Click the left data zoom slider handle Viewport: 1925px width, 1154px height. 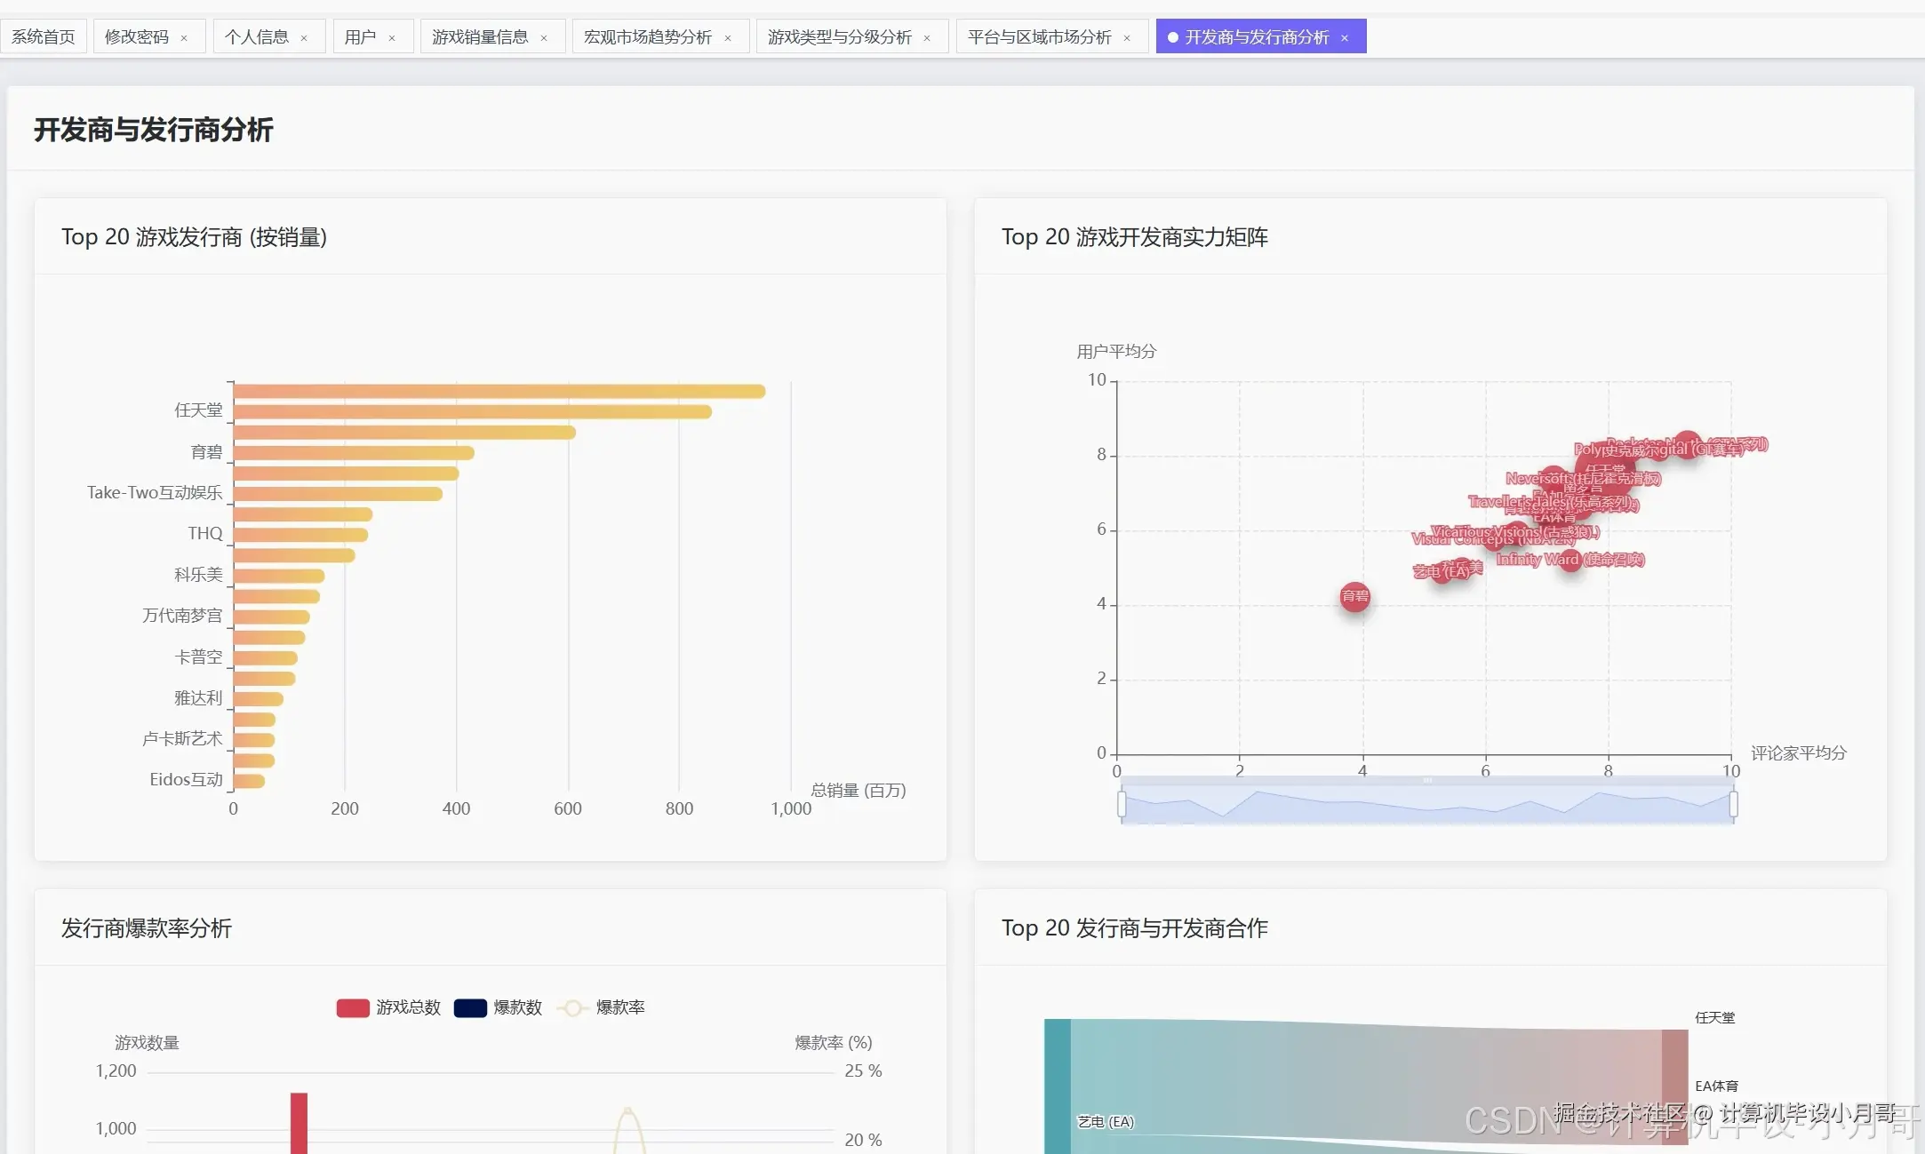pyautogui.click(x=1122, y=804)
